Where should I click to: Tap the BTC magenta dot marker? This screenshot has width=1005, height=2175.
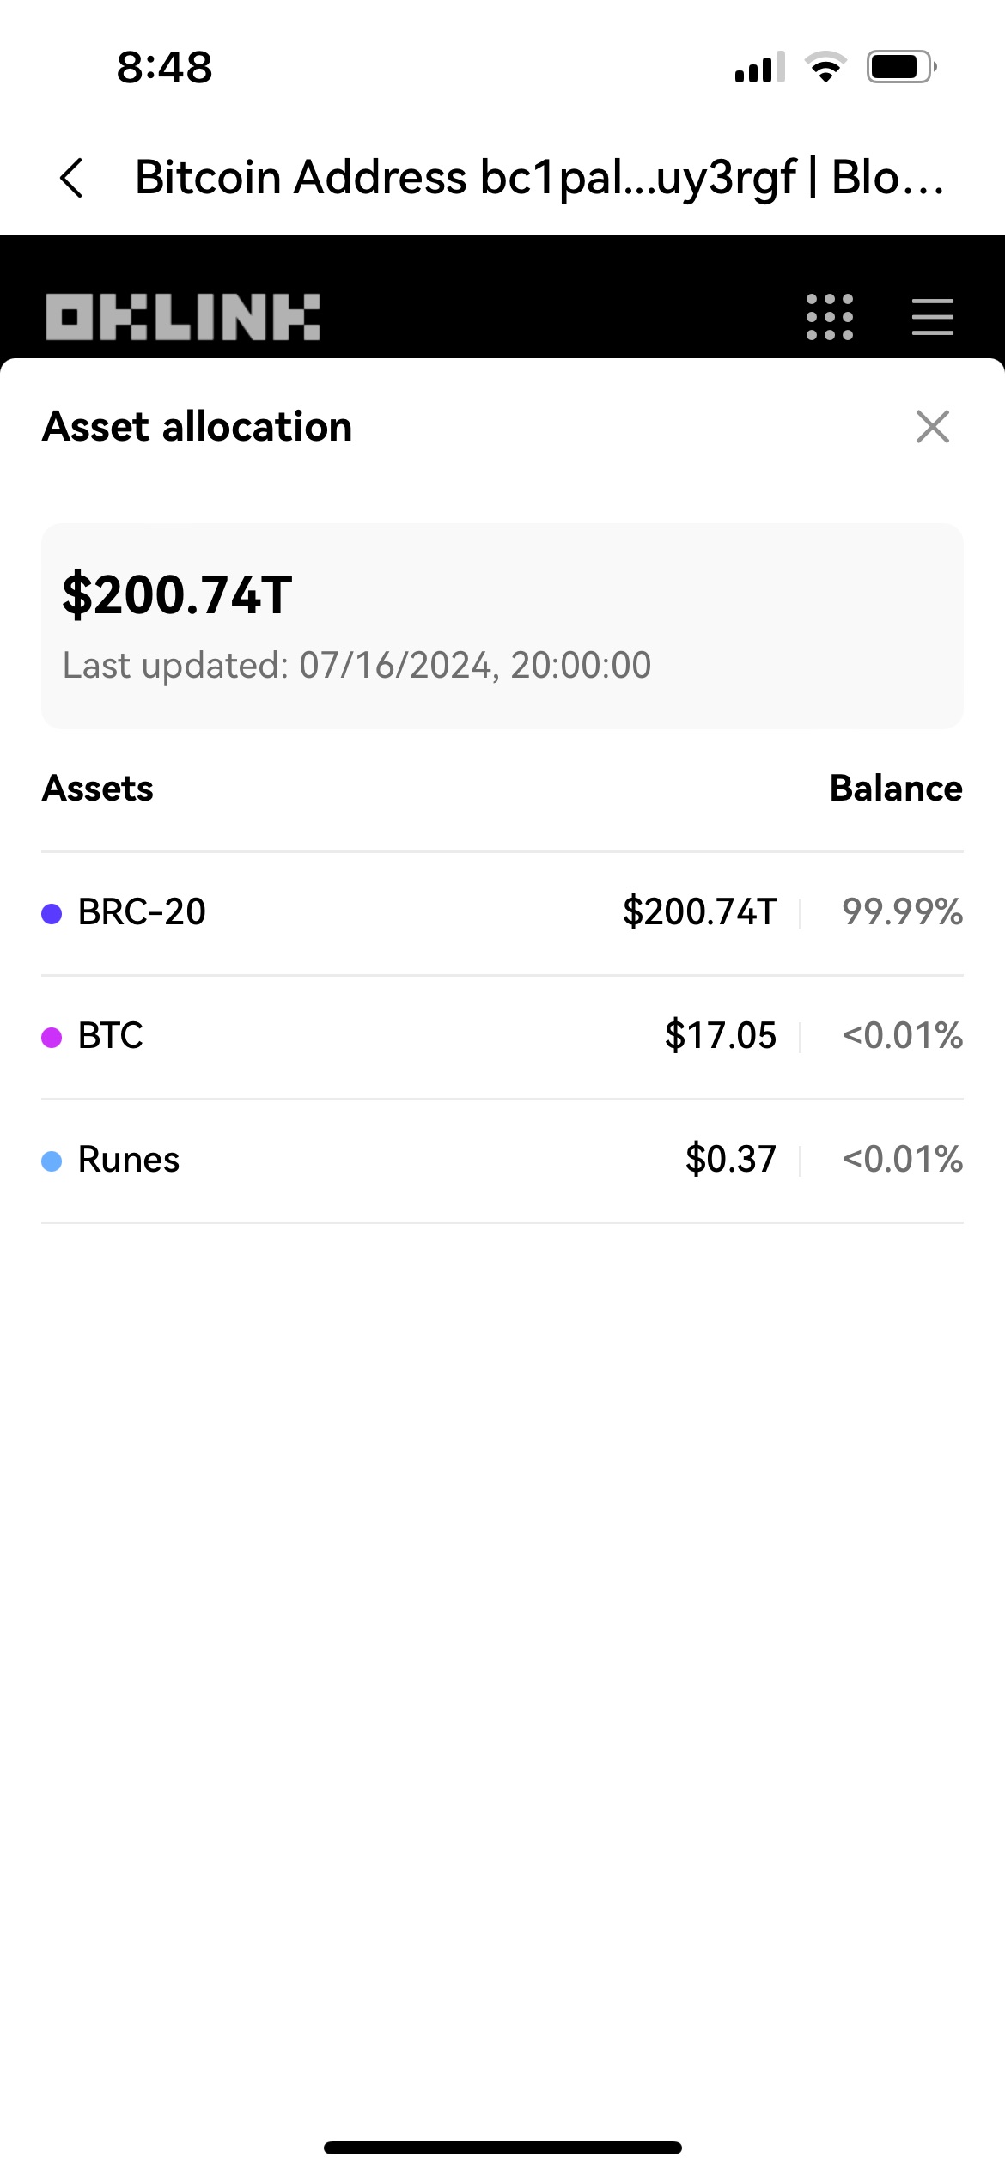pyautogui.click(x=52, y=1037)
